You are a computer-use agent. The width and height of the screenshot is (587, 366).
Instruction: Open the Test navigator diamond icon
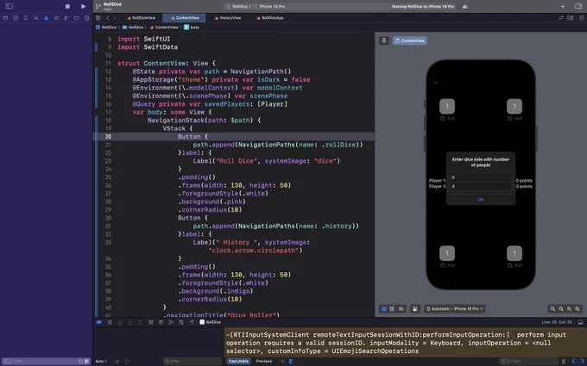pos(56,18)
